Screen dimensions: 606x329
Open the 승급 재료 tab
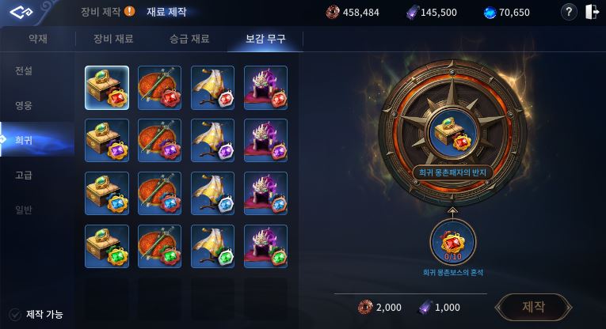pyautogui.click(x=189, y=39)
